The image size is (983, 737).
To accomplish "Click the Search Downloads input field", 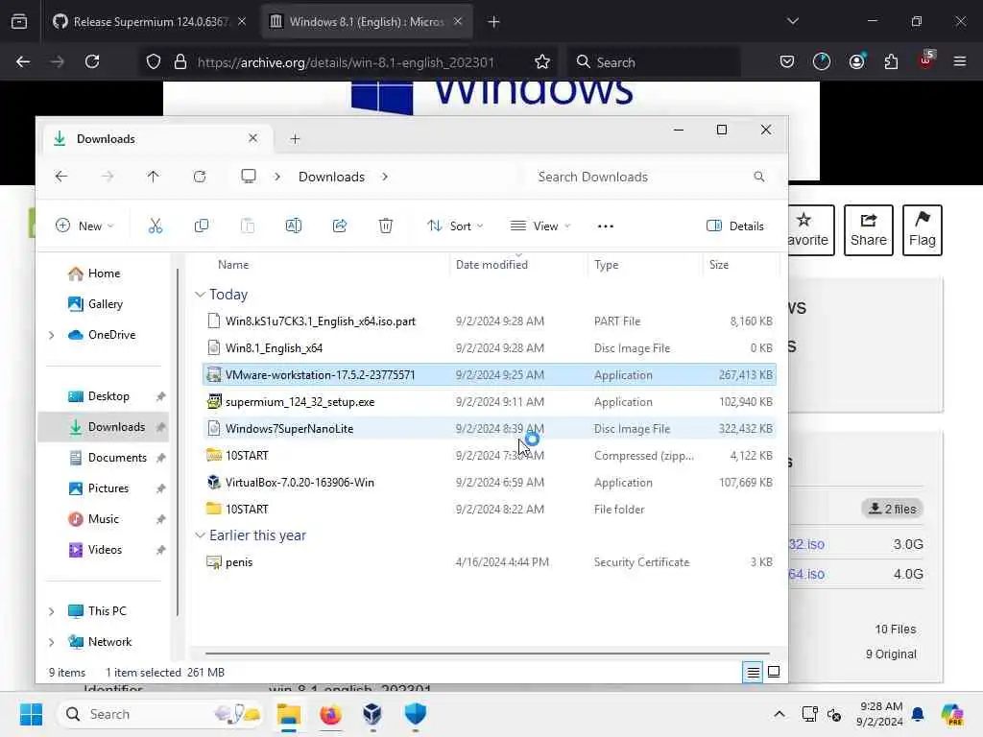I will (646, 177).
